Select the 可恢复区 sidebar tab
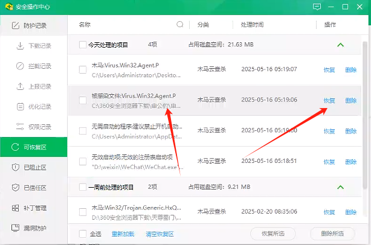371x245 pixels. 34,147
